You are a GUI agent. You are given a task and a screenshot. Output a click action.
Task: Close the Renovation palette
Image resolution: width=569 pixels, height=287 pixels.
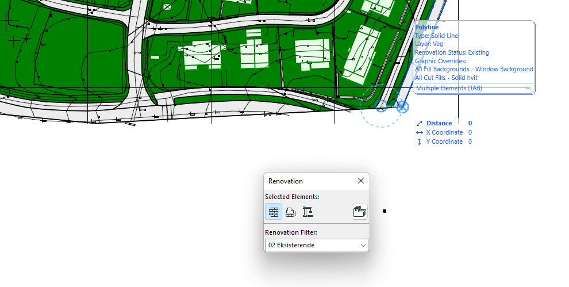[x=361, y=181]
